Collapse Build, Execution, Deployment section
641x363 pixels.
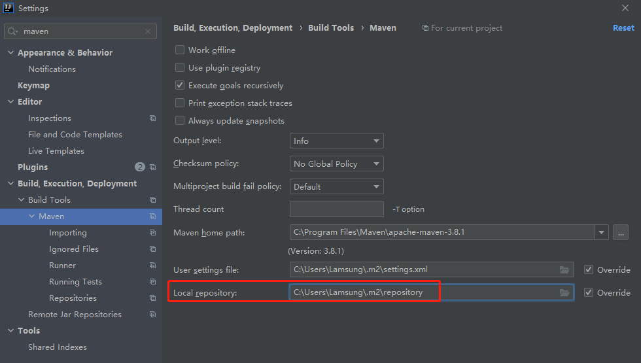pyautogui.click(x=11, y=184)
